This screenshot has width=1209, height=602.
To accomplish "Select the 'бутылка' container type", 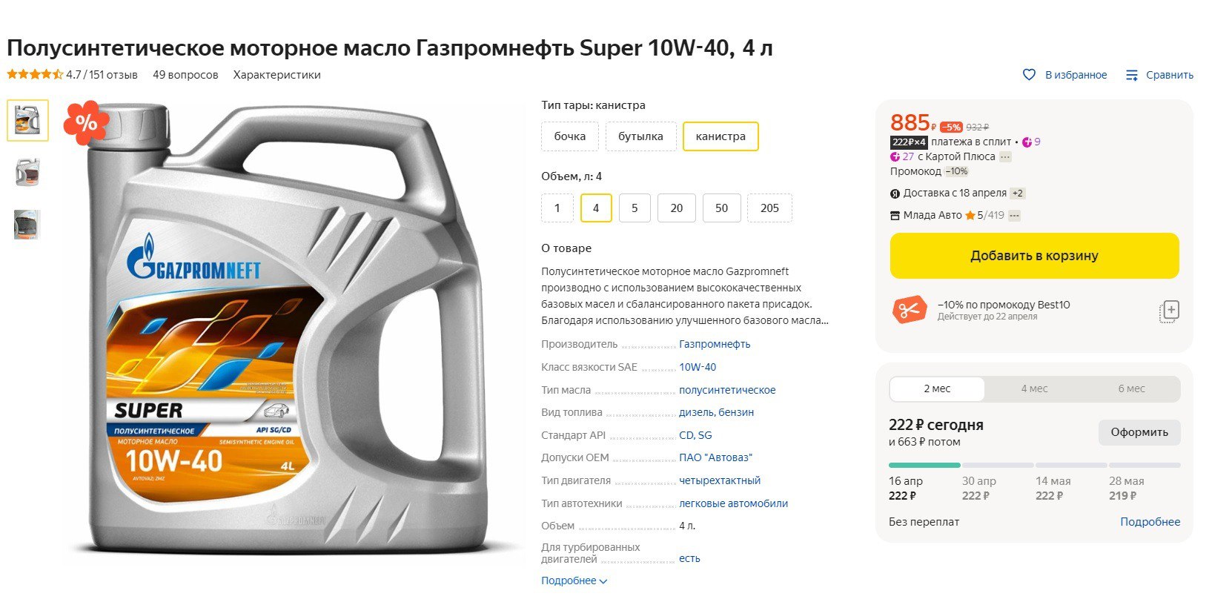I will pyautogui.click(x=640, y=136).
